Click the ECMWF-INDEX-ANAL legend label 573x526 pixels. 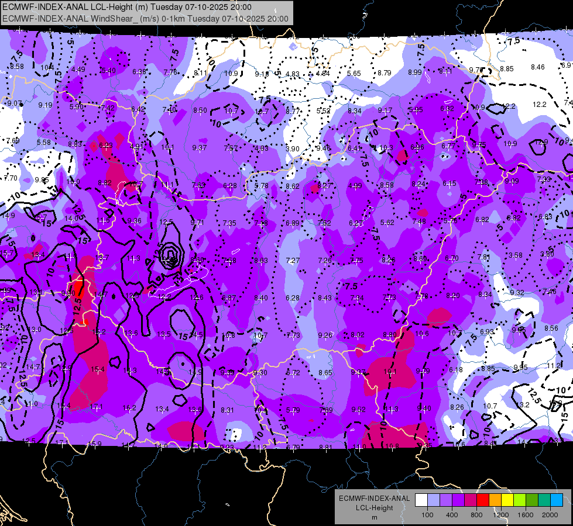[x=374, y=499]
